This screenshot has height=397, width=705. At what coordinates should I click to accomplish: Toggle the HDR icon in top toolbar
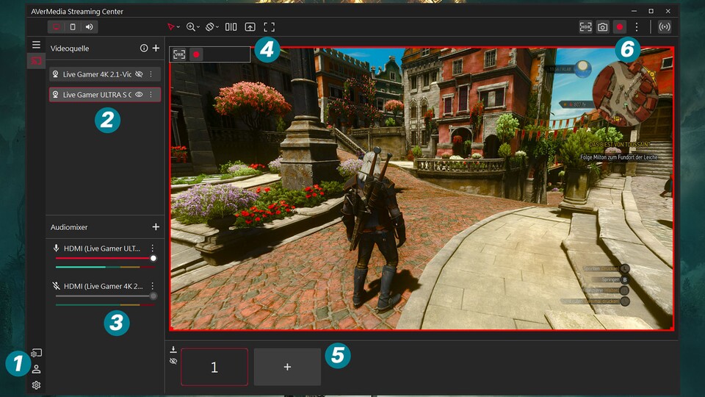pos(585,27)
